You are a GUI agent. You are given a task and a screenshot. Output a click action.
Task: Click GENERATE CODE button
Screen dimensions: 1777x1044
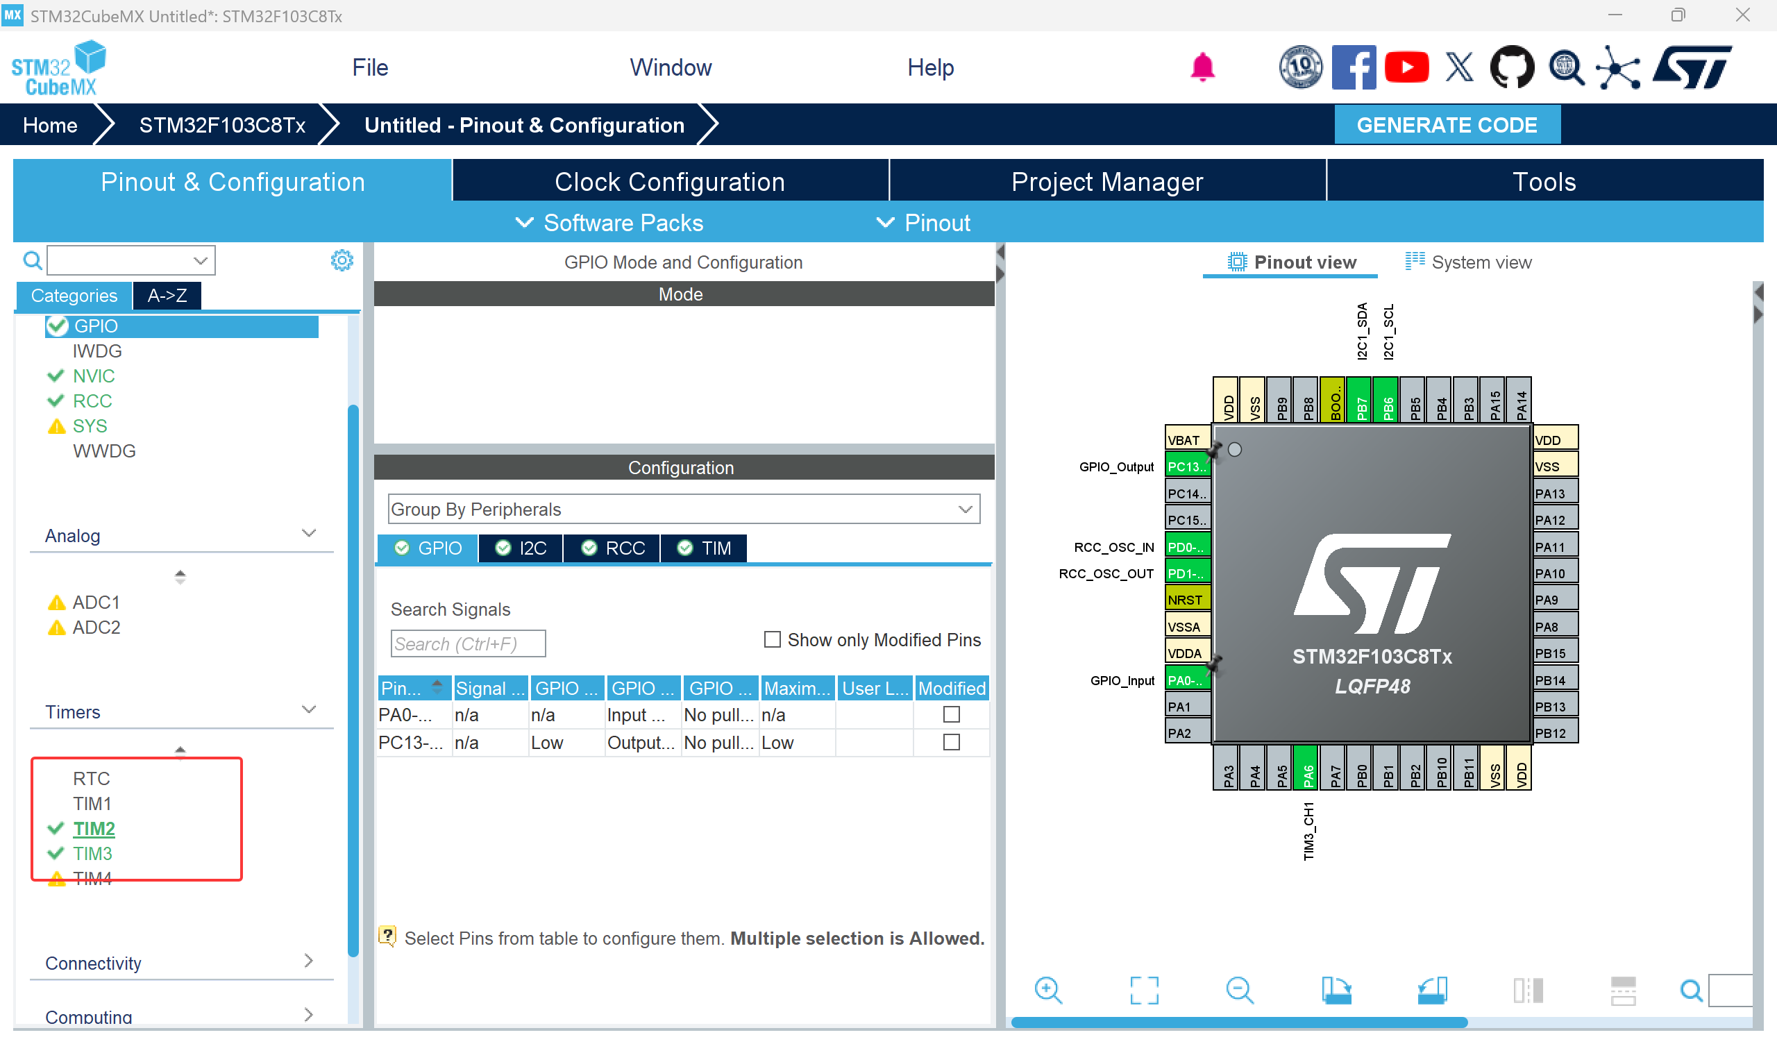coord(1447,125)
